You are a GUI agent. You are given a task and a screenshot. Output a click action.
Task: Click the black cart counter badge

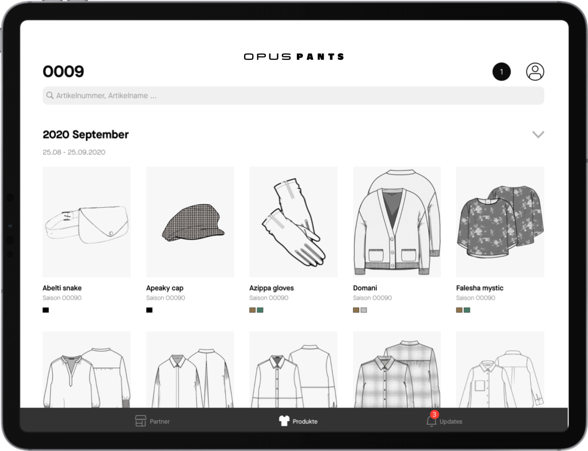click(501, 72)
